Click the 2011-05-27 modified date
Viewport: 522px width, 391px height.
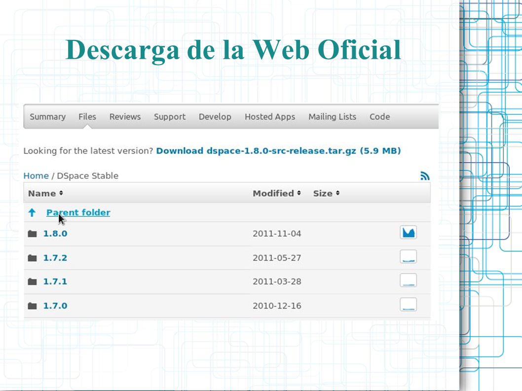[x=277, y=258]
